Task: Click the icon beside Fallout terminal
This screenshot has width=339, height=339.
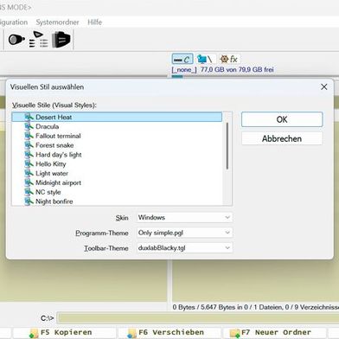Action: pos(29,136)
